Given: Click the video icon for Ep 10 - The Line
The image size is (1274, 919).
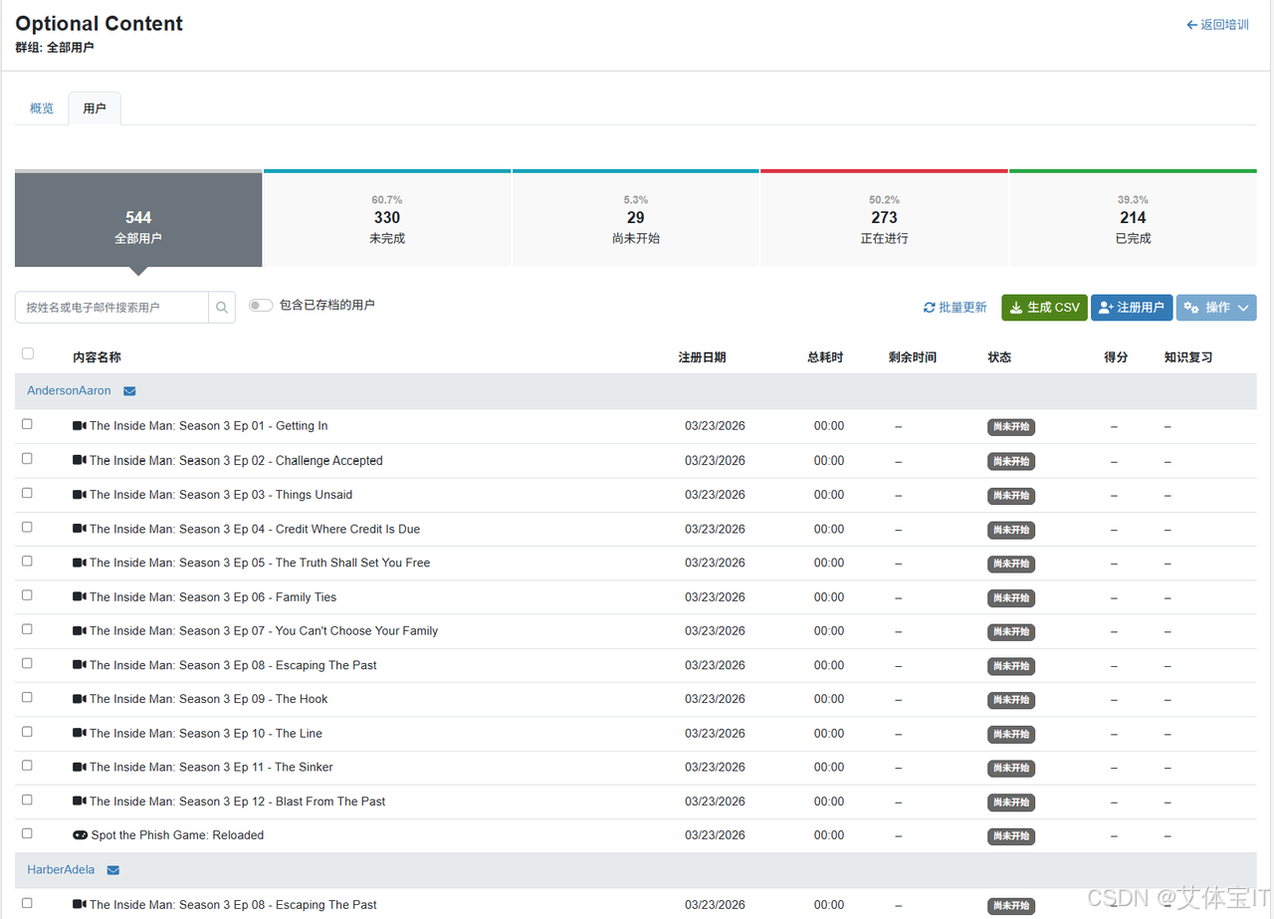Looking at the screenshot, I should [x=80, y=734].
